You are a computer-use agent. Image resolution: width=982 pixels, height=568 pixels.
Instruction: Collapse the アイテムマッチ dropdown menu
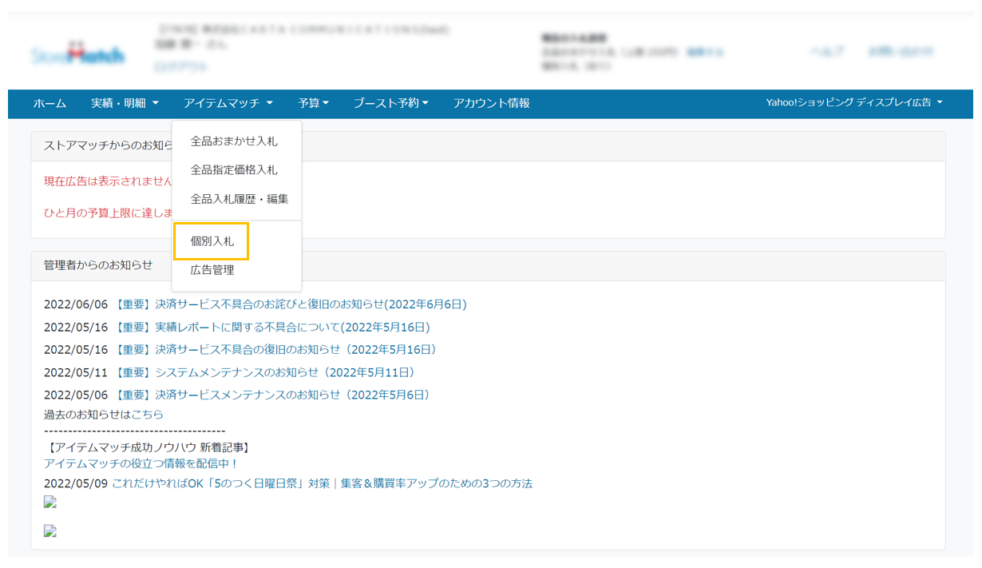[x=228, y=103]
